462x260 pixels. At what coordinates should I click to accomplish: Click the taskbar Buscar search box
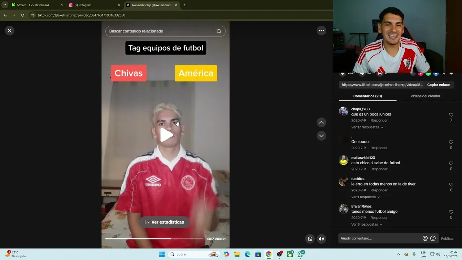click(x=195, y=254)
